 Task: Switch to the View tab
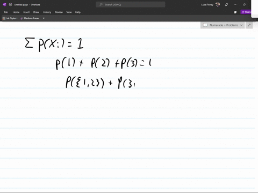[69, 12]
